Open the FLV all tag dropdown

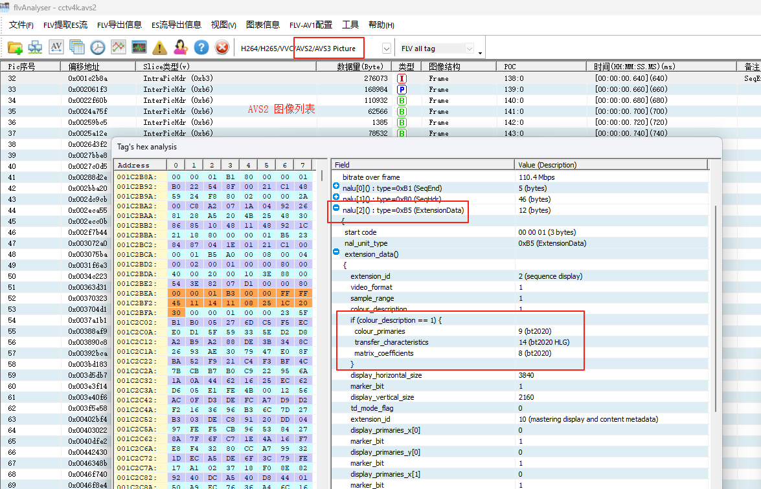470,49
